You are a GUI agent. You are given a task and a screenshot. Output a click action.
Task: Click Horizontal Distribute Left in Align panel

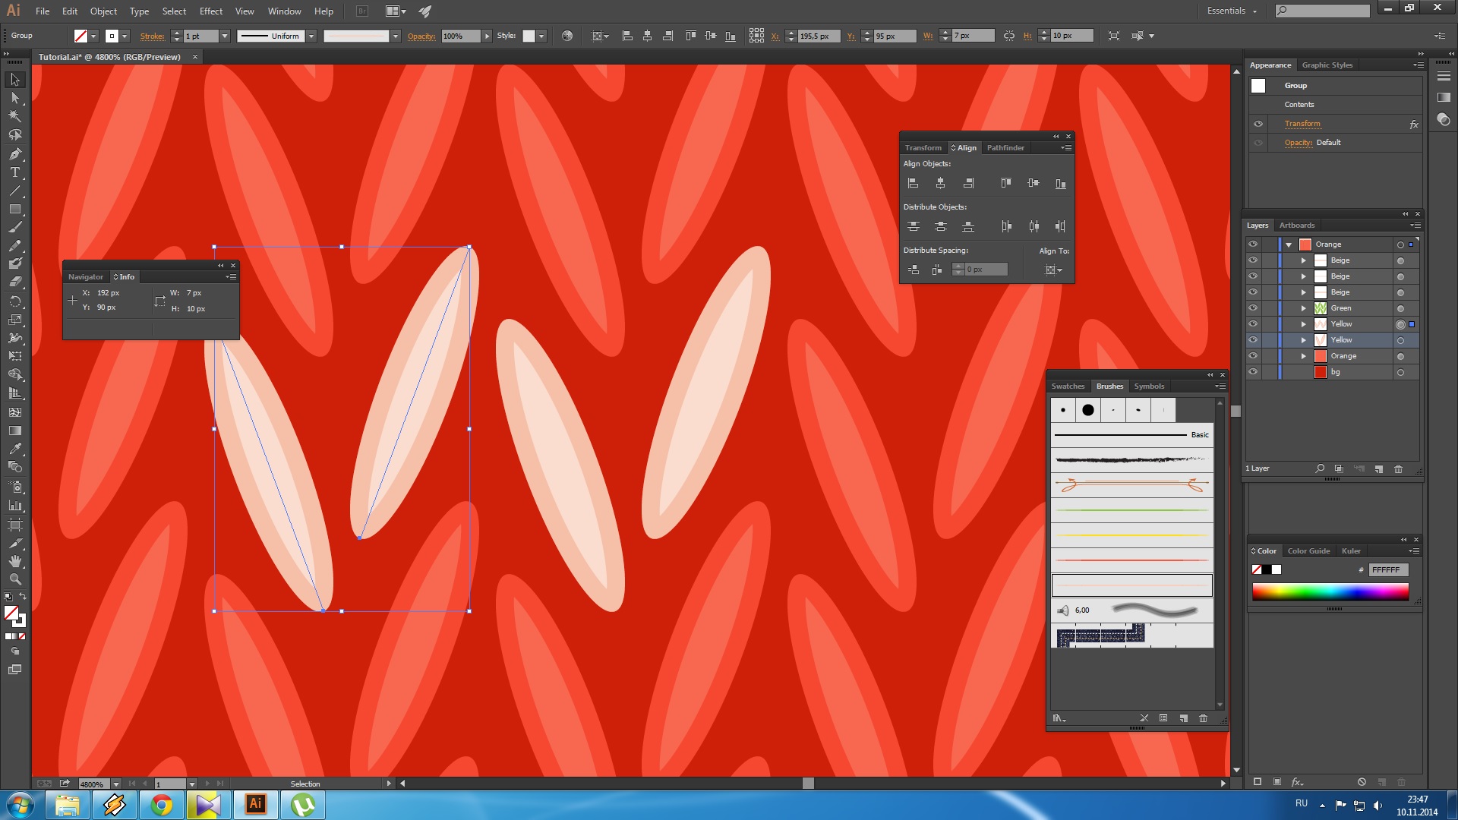tap(1005, 226)
